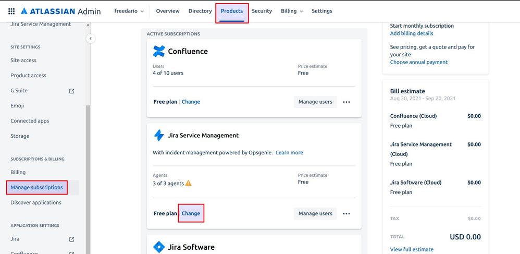Click the USD 0.00 total amount
The height and width of the screenshot is (254, 520).
465,237
